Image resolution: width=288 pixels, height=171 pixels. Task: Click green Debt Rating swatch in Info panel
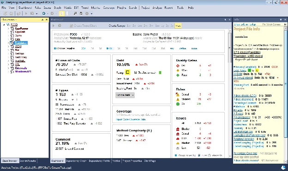(249, 70)
